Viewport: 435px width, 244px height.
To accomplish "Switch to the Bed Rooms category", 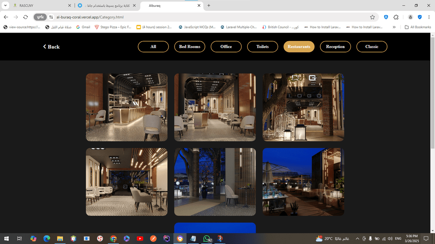I will click(189, 47).
